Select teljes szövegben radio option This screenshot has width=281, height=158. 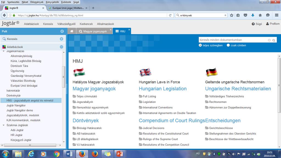click(x=200, y=45)
